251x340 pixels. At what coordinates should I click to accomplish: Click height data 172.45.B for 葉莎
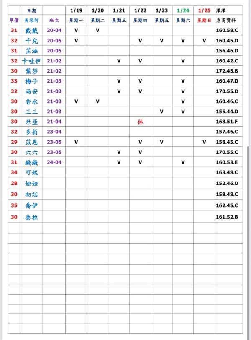pyautogui.click(x=227, y=71)
